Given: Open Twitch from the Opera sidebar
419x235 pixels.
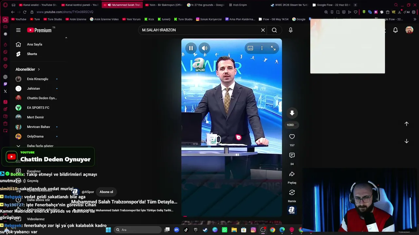Looking at the screenshot, I should tap(5, 84).
